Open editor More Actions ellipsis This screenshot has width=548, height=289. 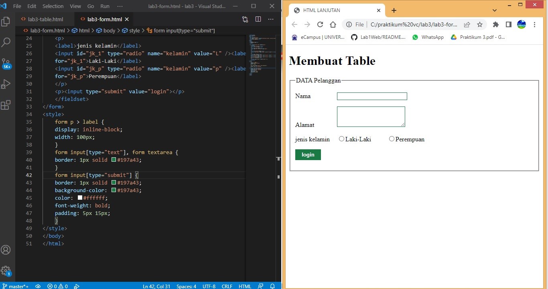click(271, 19)
